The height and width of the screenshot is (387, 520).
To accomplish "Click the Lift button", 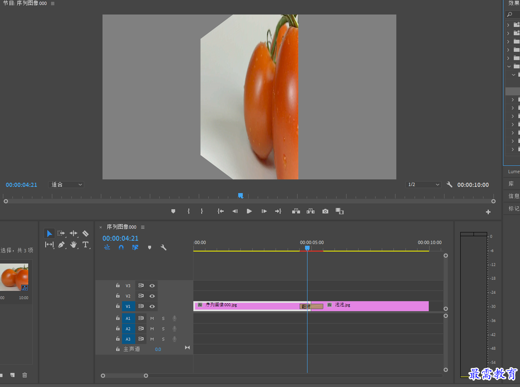I will pyautogui.click(x=296, y=211).
